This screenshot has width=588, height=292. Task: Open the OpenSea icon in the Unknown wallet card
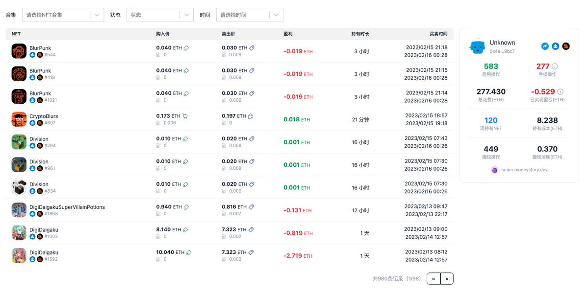point(555,46)
